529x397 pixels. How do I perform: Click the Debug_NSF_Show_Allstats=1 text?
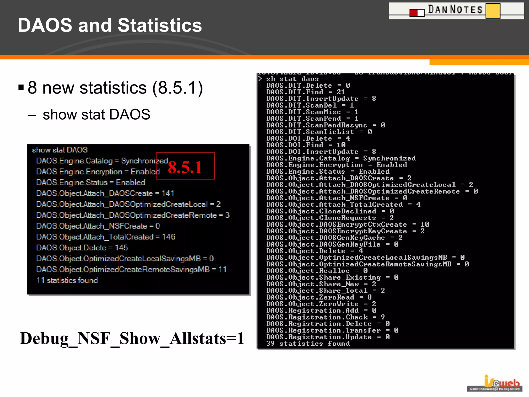132,339
